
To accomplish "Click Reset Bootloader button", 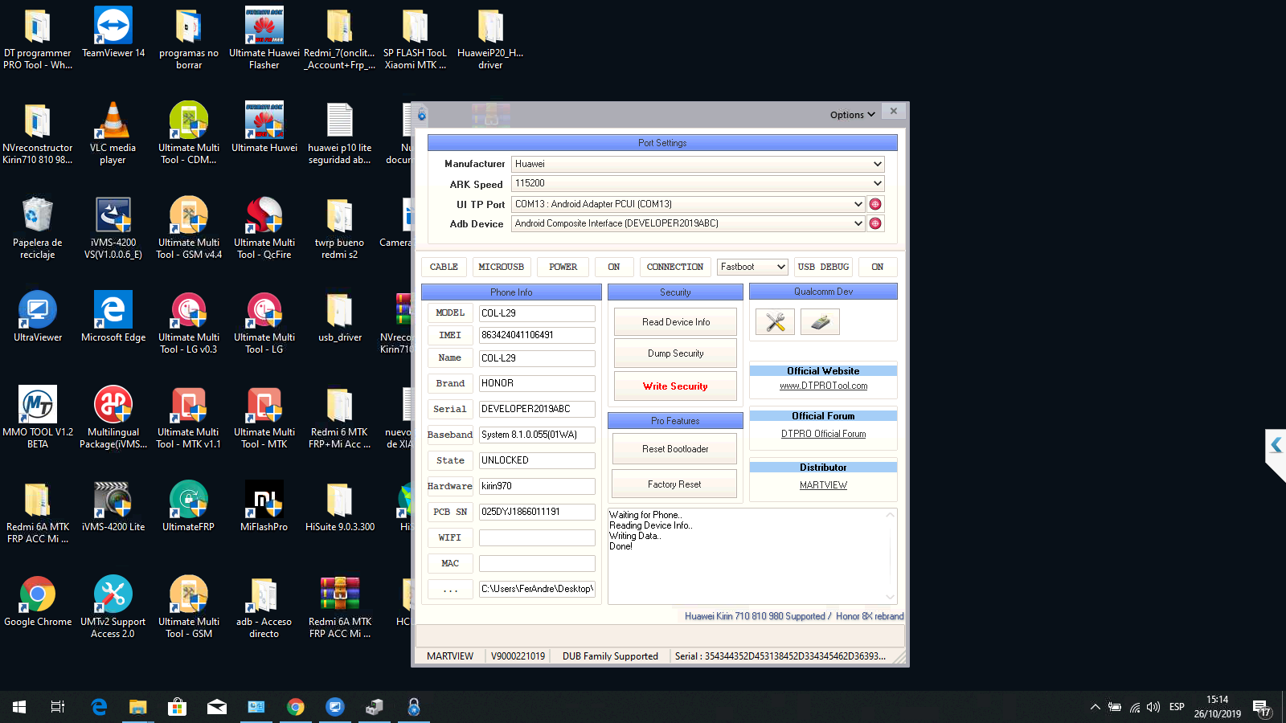I will 675,449.
